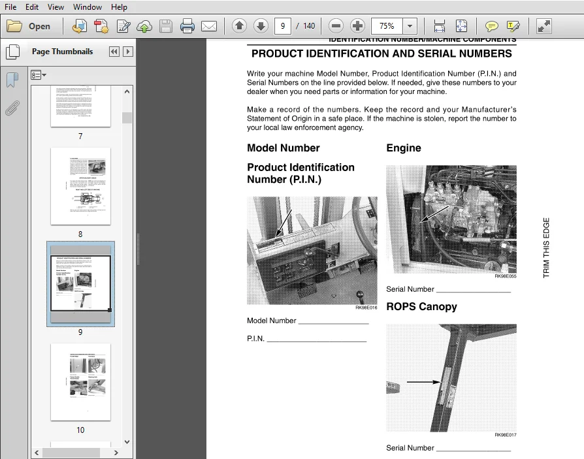The width and height of the screenshot is (584, 459).
Task: Click the page number field showing 9
Action: pyautogui.click(x=283, y=26)
